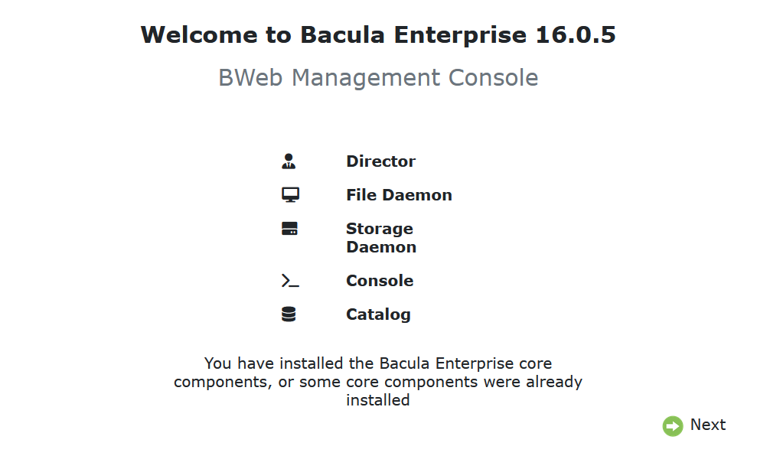The width and height of the screenshot is (757, 469).
Task: Click the Catalog database icon
Action: point(289,314)
